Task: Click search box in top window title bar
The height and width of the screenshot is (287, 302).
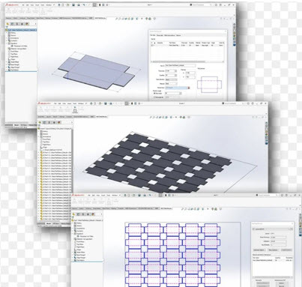Action: (x=200, y=4)
